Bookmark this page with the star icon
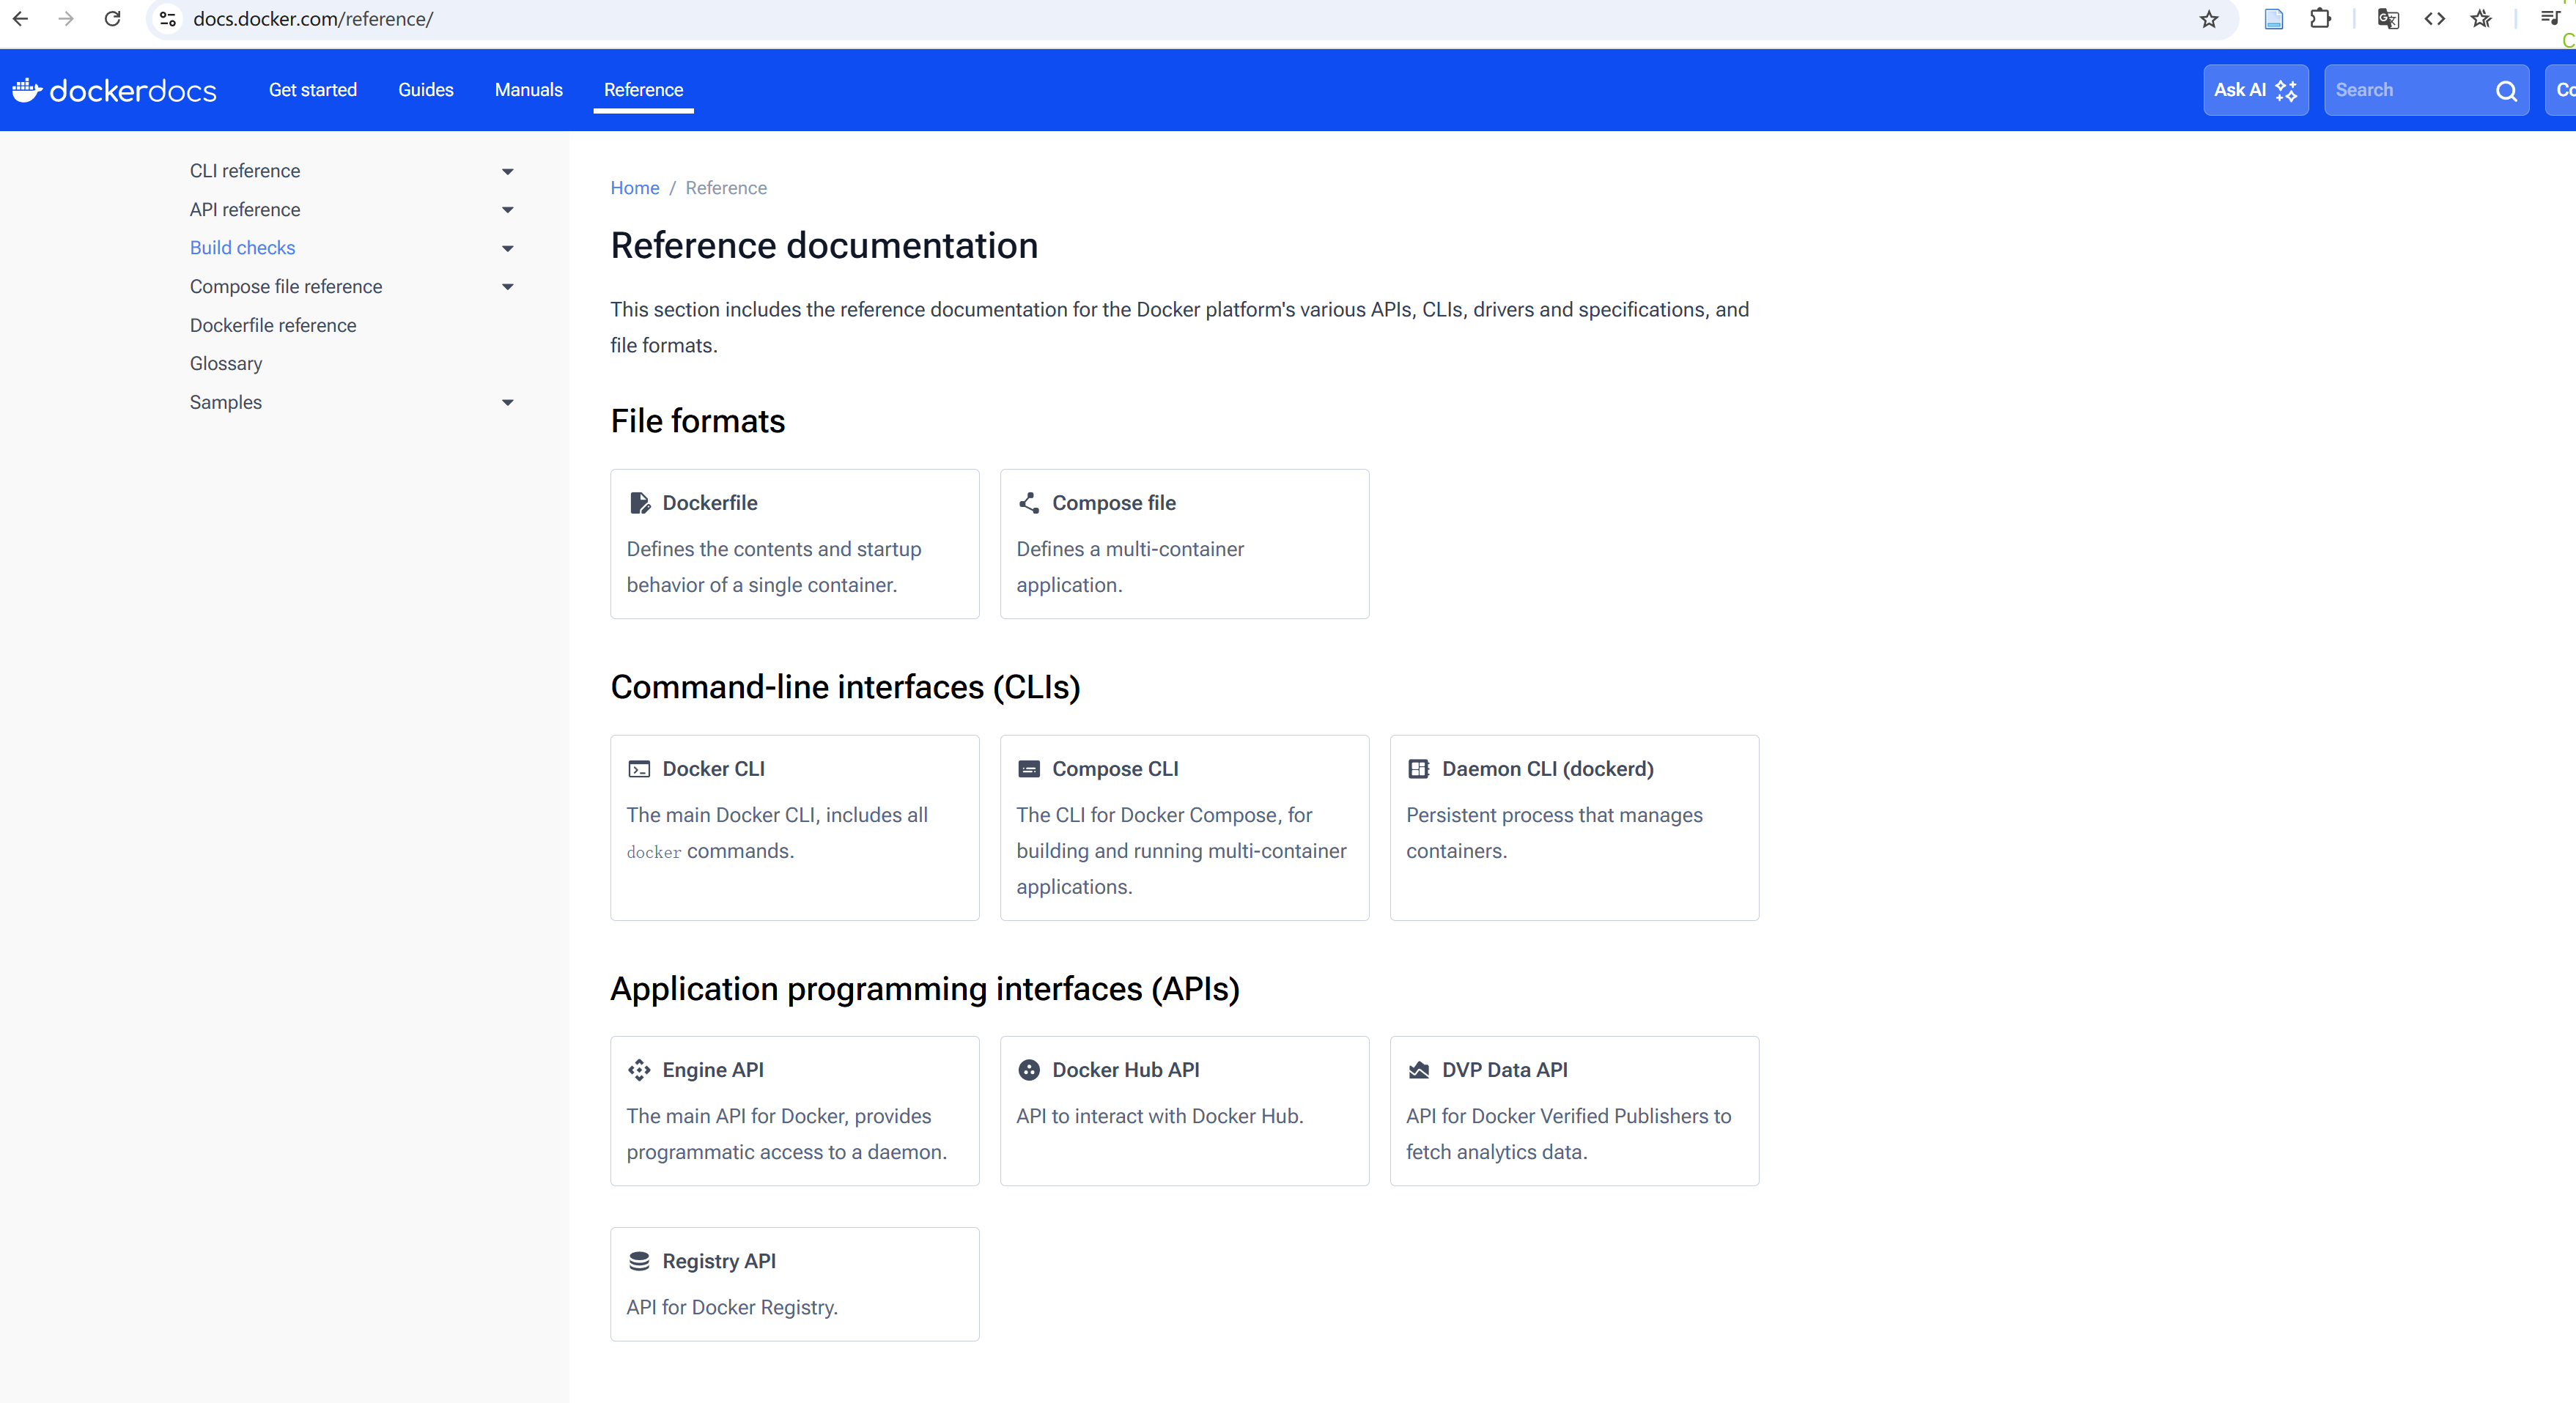Screen dimensions: 2576x1403 point(2209,19)
